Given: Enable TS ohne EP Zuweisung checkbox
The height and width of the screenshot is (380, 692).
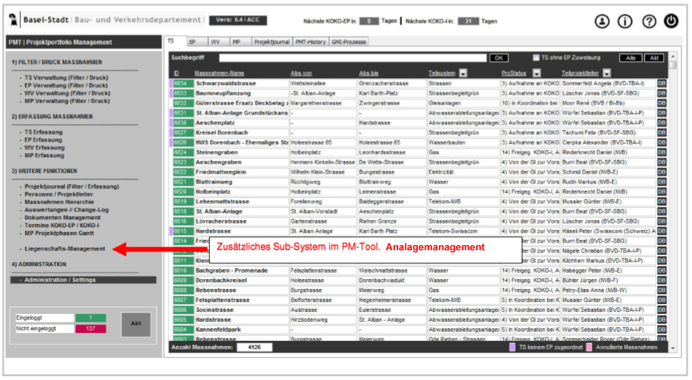Looking at the screenshot, I should [536, 58].
